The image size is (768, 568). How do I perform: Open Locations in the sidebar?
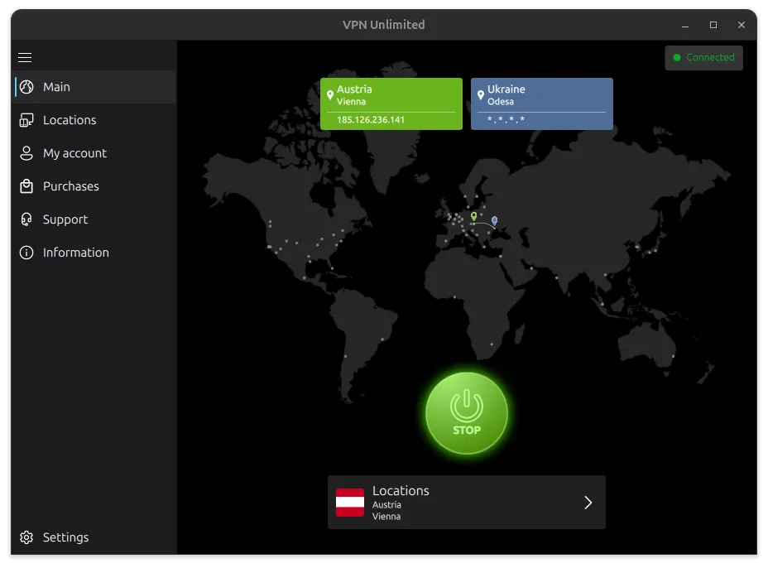tap(94, 120)
